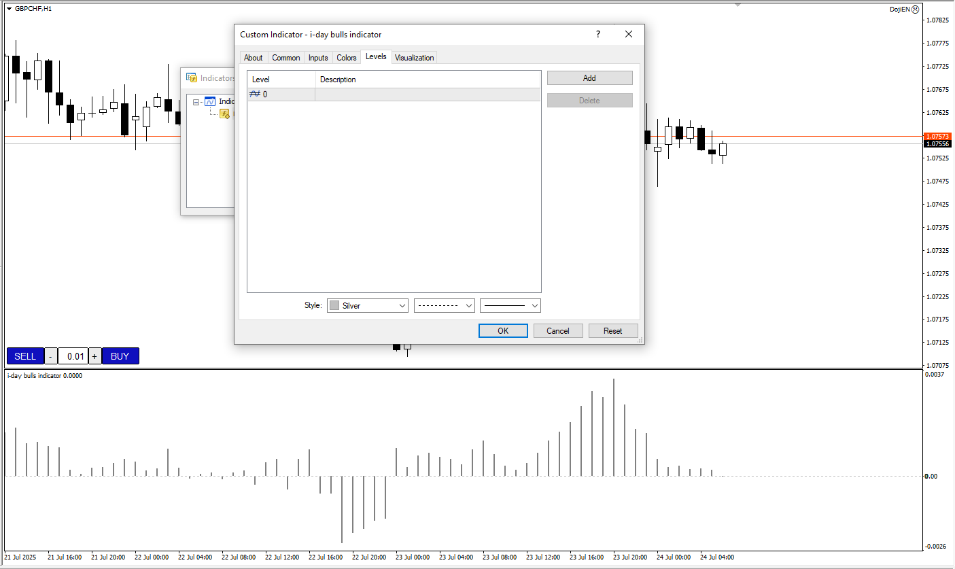
Task: Click the lot size field showing 0.01
Action: pos(73,356)
